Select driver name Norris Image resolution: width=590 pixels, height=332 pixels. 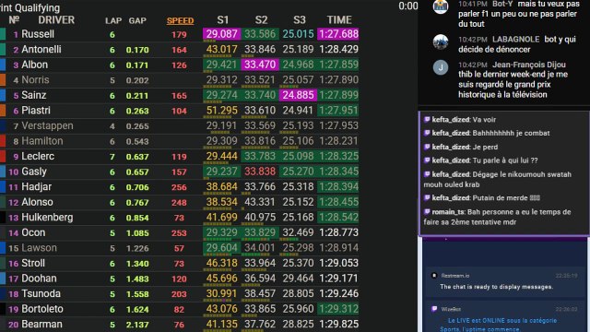[35, 80]
